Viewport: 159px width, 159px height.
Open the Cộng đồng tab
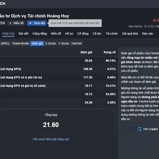[39, 34]
